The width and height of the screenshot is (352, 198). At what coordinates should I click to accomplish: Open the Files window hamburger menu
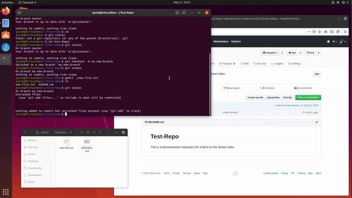pos(100,133)
